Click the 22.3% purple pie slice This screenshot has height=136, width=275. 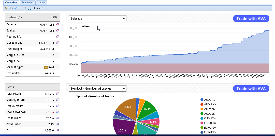coord(122,127)
